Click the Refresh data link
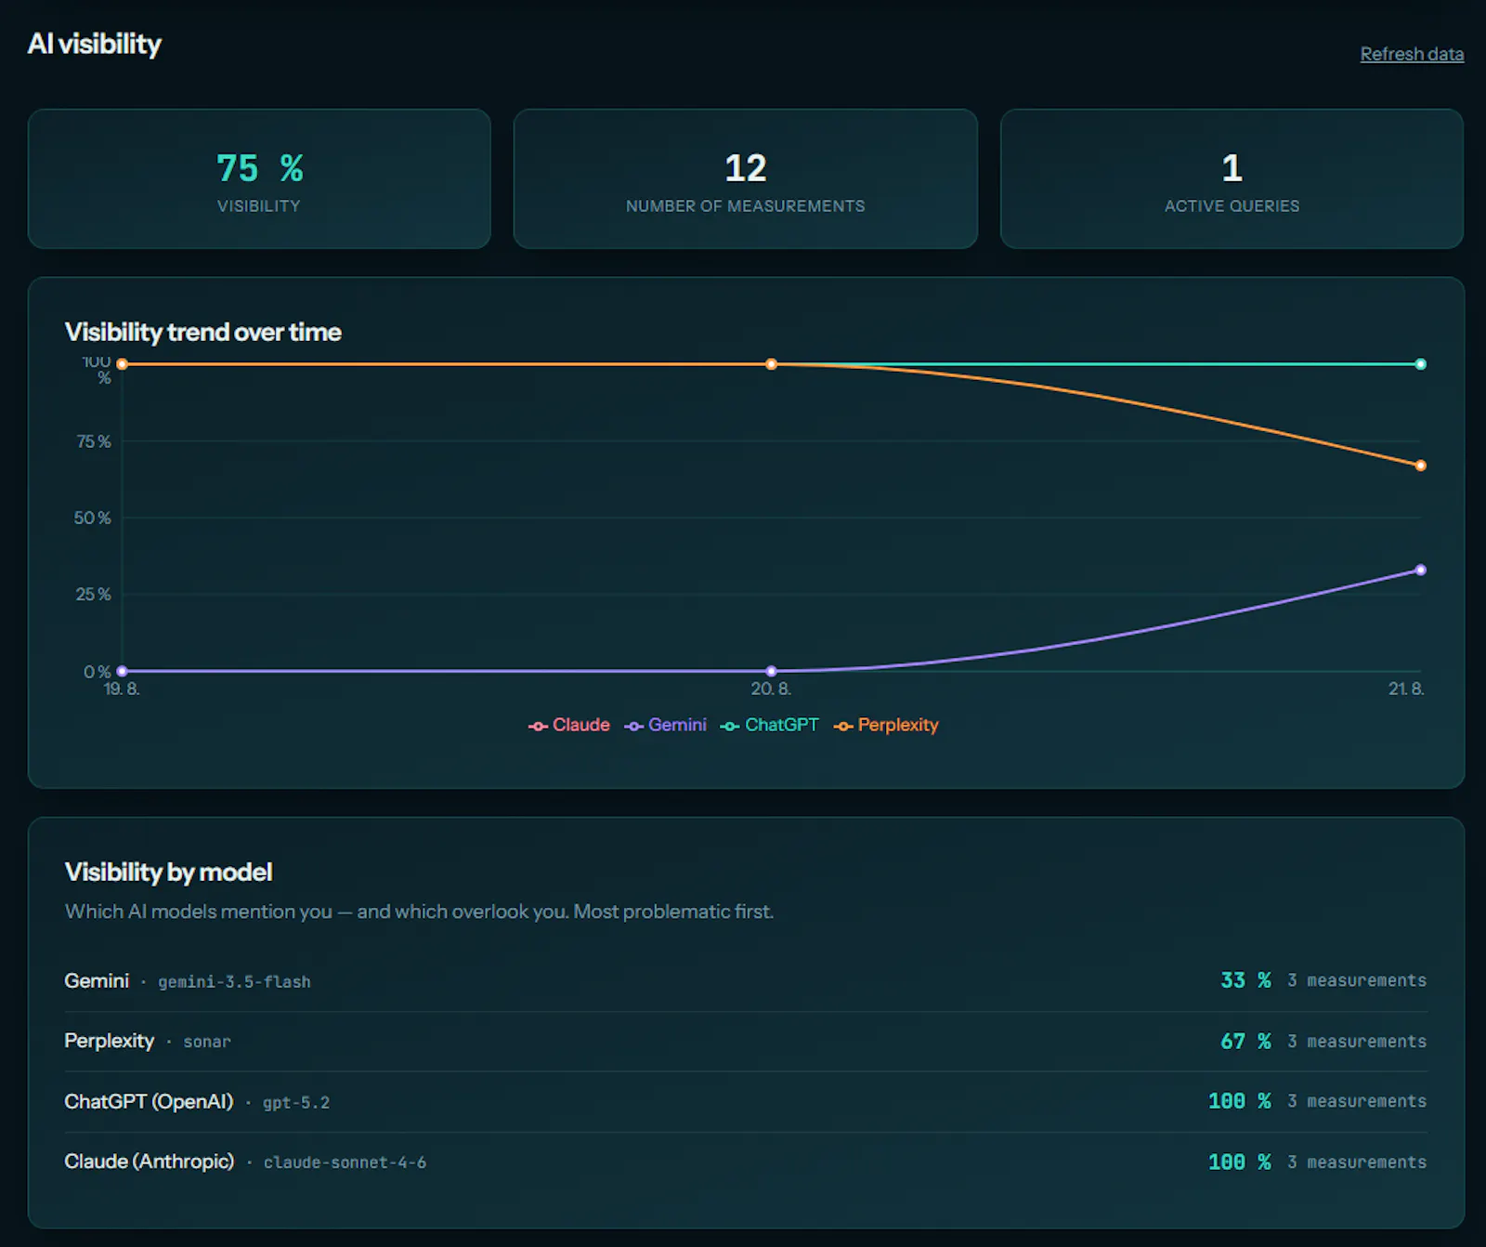The height and width of the screenshot is (1247, 1486). (x=1412, y=54)
